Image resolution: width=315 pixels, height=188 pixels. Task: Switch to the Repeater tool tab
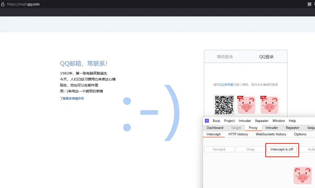click(x=293, y=128)
